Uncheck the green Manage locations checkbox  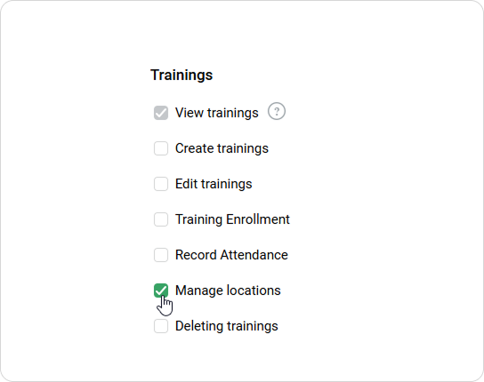pyautogui.click(x=161, y=290)
